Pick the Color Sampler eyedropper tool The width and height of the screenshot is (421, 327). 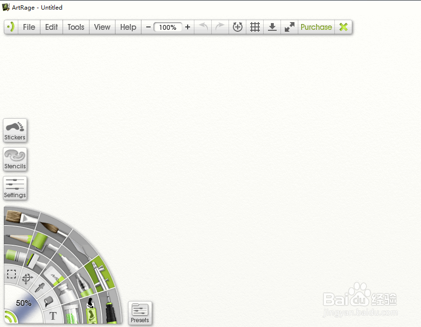[x=40, y=289]
